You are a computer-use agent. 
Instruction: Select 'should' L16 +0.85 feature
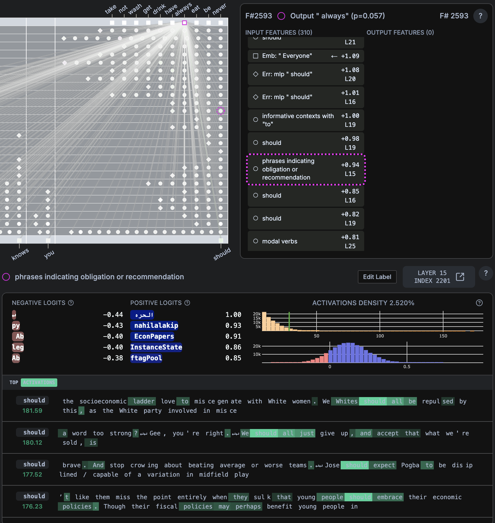(x=306, y=196)
